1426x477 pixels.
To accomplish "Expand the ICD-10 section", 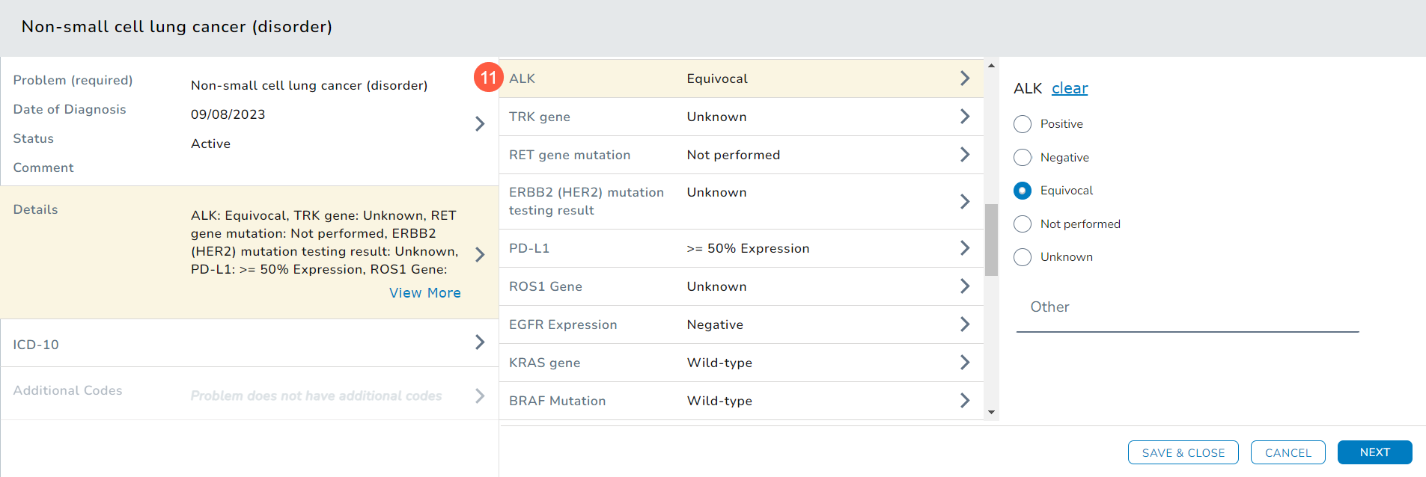I will tap(480, 342).
